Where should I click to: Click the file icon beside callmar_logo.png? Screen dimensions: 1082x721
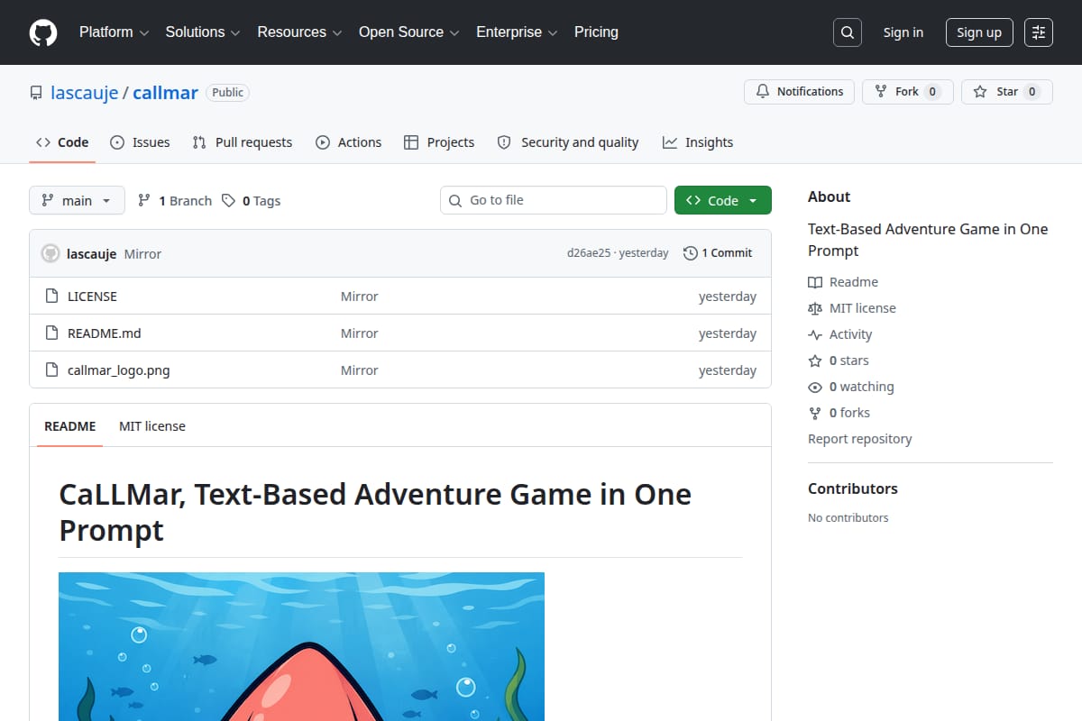(x=51, y=370)
